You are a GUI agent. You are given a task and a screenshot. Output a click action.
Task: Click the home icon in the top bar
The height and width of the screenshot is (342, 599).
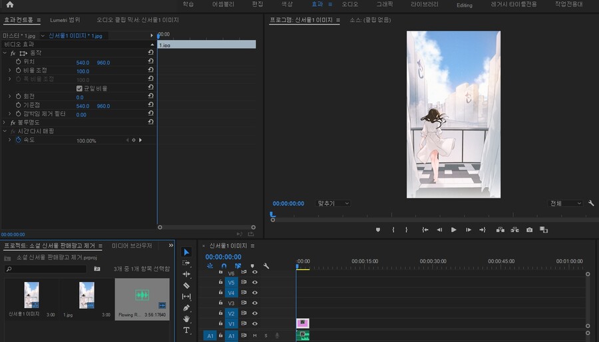pyautogui.click(x=9, y=5)
